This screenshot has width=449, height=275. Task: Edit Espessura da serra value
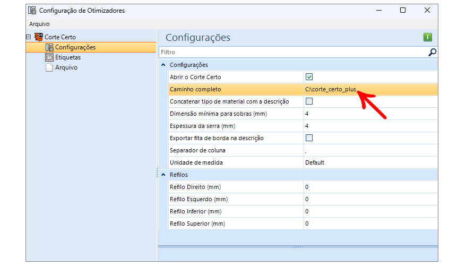371,126
